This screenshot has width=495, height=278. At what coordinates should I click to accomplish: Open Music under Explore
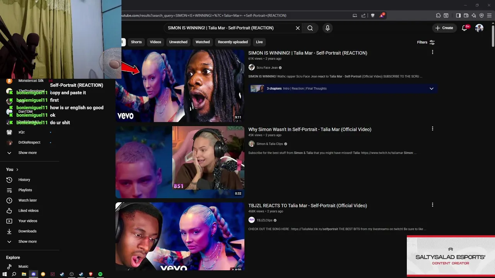(23, 266)
